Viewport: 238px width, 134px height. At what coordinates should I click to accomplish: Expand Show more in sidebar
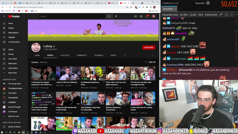[12, 73]
